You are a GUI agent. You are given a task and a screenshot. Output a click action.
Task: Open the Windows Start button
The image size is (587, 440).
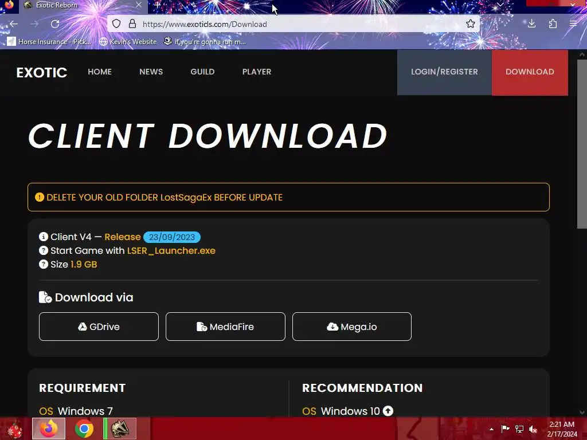(x=14, y=429)
